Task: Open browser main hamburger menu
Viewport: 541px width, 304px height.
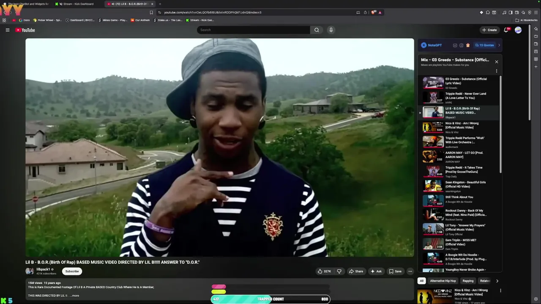Action: click(536, 12)
